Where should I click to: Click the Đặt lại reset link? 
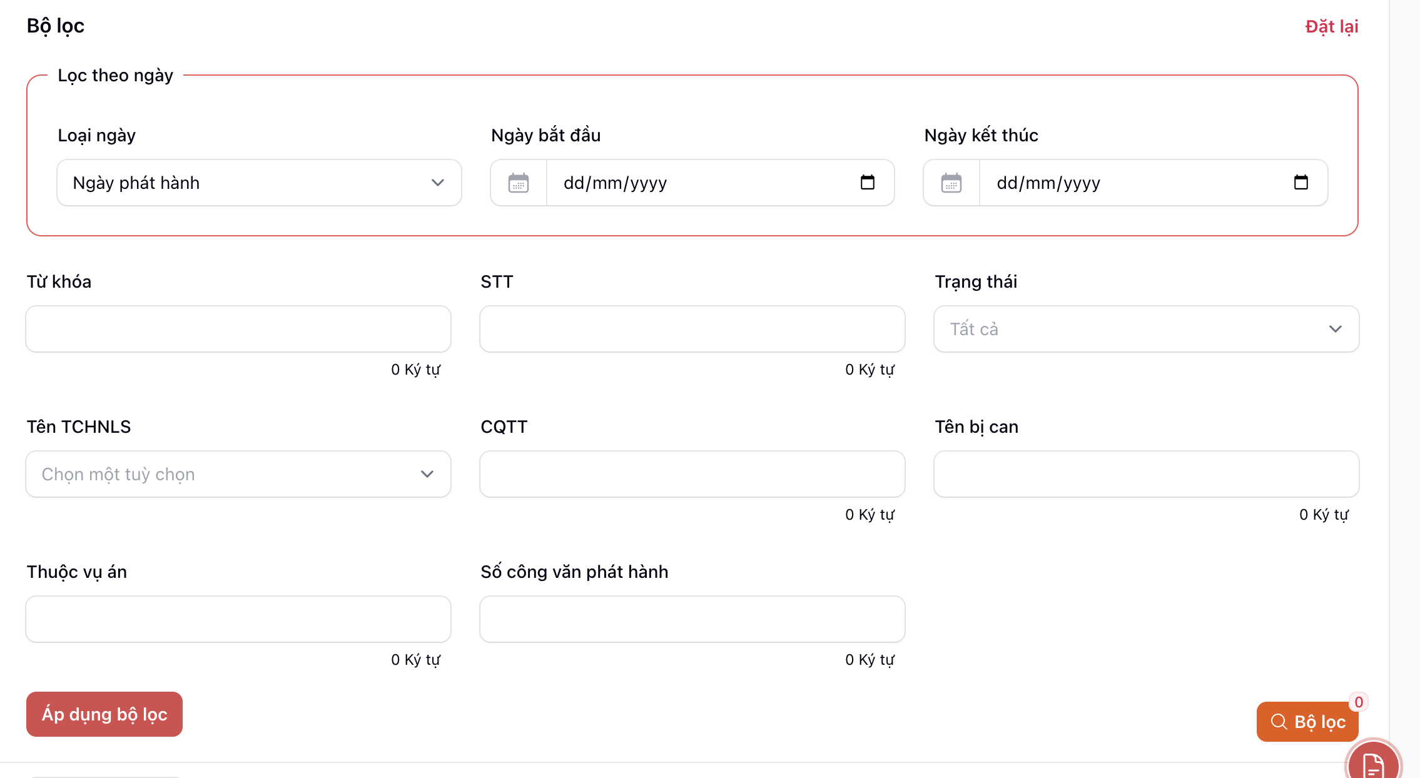click(1331, 26)
